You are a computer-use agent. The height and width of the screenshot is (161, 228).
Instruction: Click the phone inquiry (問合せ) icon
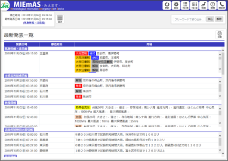click(222, 6)
